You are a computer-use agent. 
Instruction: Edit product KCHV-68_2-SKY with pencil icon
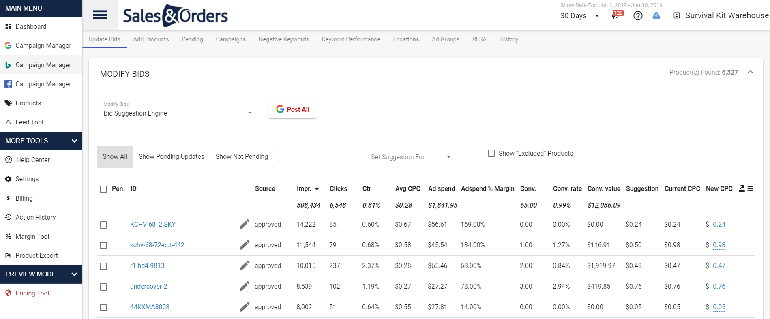[x=245, y=224]
